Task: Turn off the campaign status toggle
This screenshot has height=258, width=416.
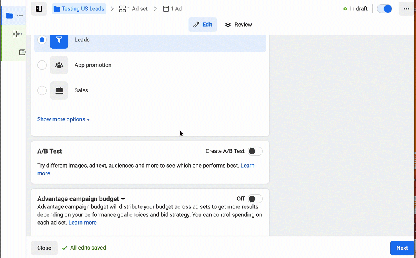Action: [384, 9]
